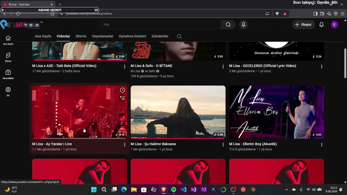Image resolution: width=347 pixels, height=195 pixels.
Task: Click the address bar URL youtube.com/@melimlisa/videos
Action: pyautogui.click(x=89, y=14)
